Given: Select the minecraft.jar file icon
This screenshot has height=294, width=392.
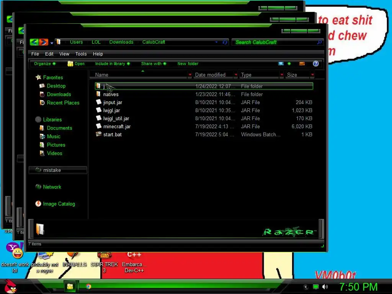Looking at the screenshot, I should [98, 126].
